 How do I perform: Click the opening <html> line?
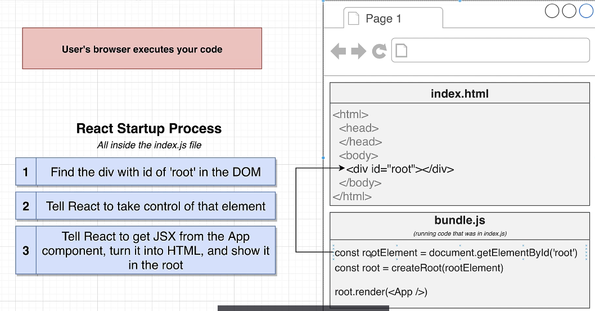350,115
